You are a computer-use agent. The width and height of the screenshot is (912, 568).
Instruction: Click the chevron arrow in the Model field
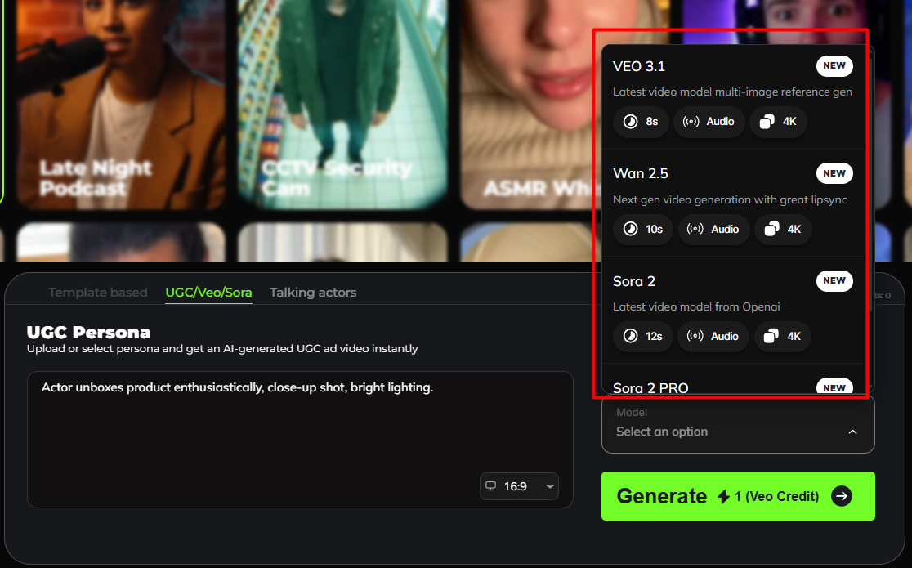(x=852, y=432)
